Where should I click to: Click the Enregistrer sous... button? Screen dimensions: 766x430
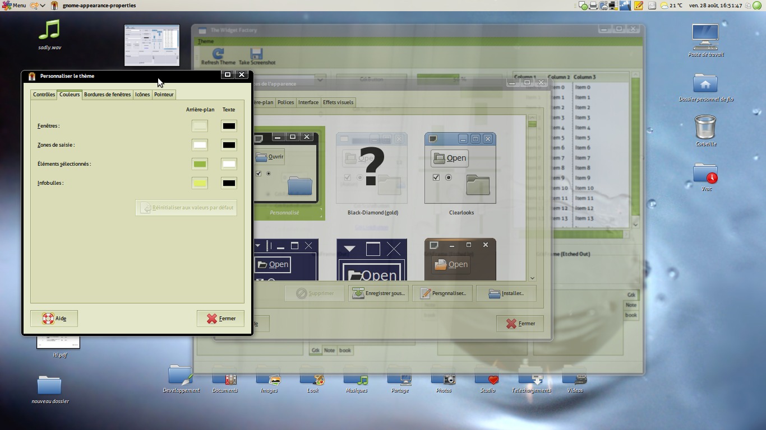click(x=379, y=293)
